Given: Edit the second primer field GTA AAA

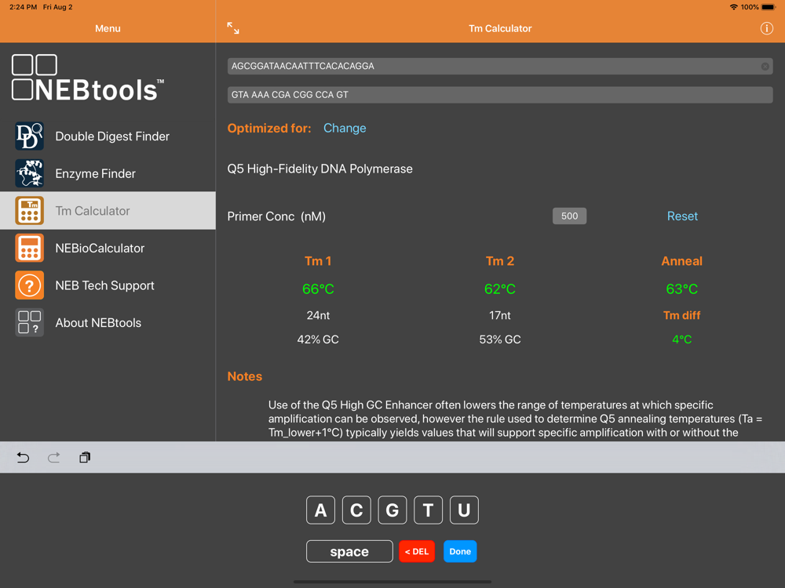Looking at the screenshot, I should 499,95.
